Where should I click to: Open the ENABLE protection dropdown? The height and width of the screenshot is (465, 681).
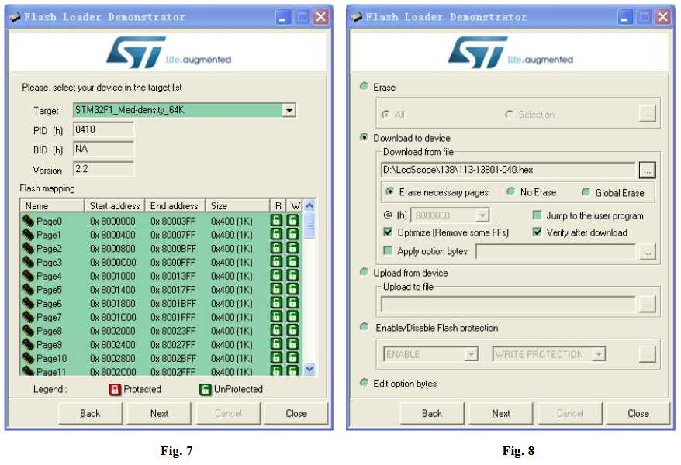pos(472,354)
